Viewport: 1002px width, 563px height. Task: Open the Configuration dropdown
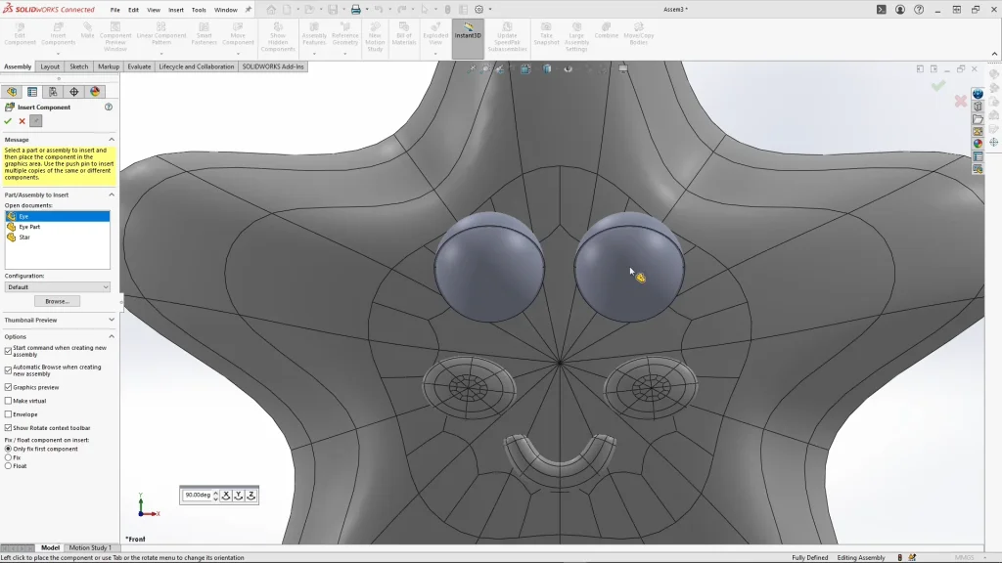coord(57,287)
